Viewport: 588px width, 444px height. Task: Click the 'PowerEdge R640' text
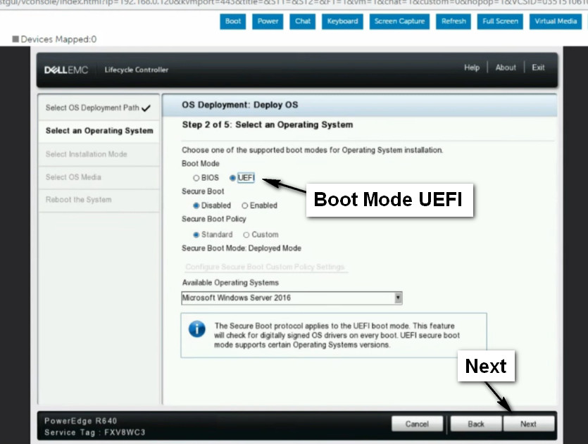tap(80, 421)
